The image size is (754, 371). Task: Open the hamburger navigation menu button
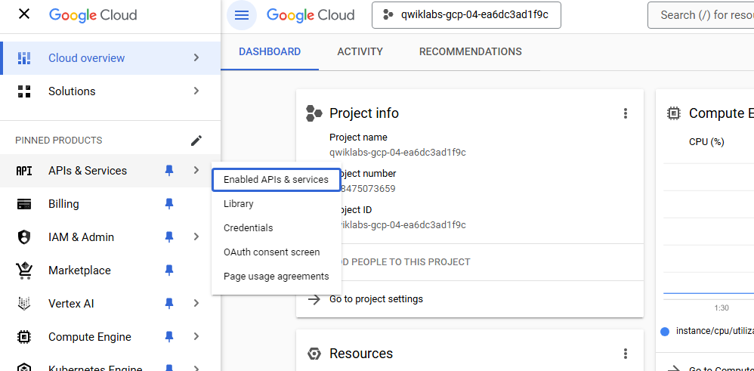(x=242, y=15)
